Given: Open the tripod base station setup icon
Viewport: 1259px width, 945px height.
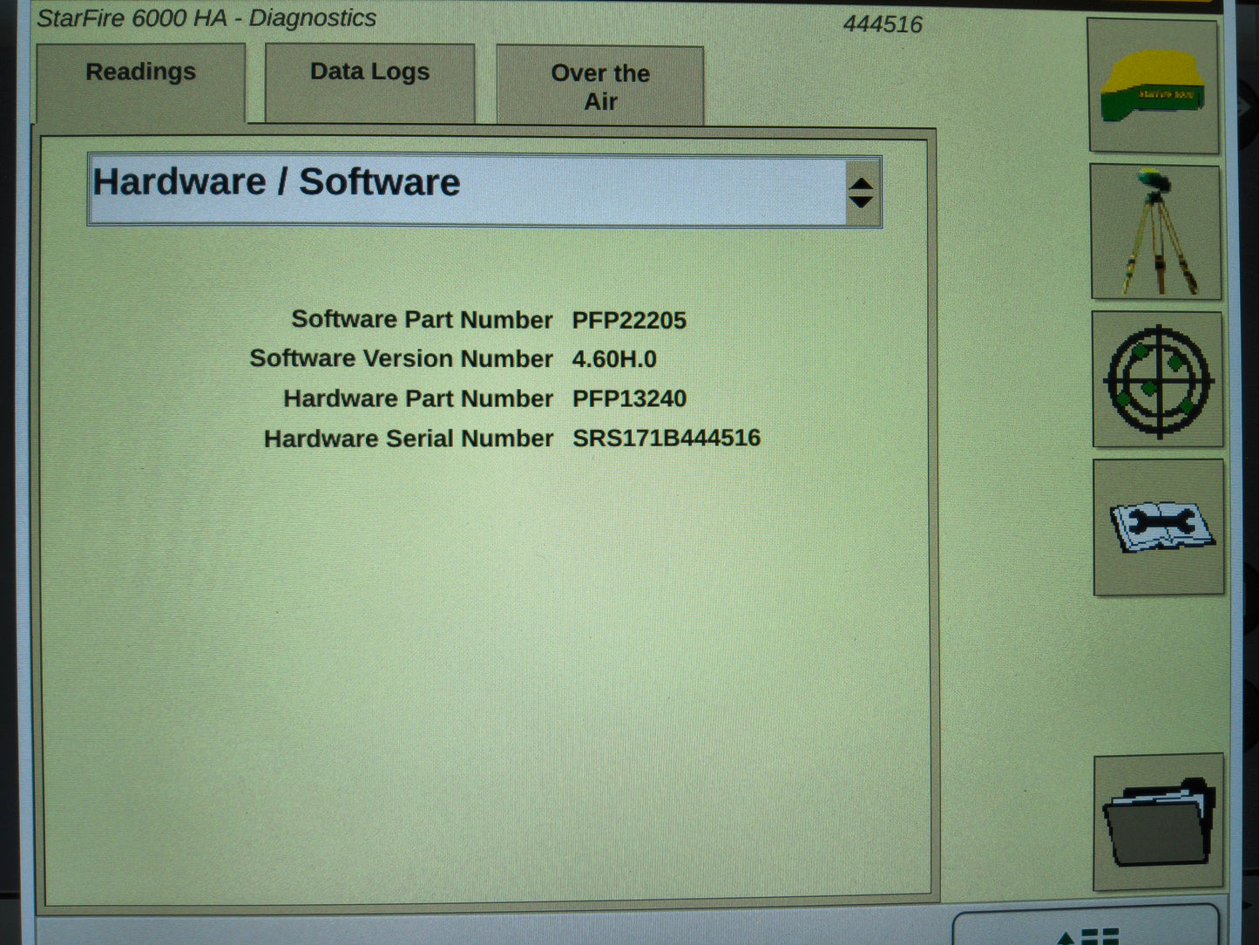Looking at the screenshot, I should (x=1156, y=232).
